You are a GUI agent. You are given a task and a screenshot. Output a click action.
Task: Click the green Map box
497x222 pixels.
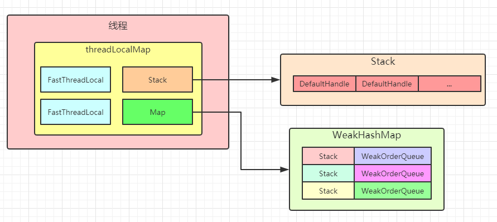(157, 112)
